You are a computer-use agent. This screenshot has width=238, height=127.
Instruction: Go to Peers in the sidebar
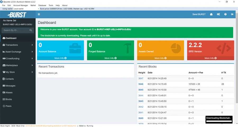(x=8, y=106)
